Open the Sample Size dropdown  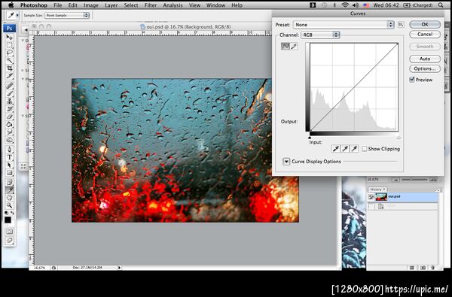click(67, 15)
